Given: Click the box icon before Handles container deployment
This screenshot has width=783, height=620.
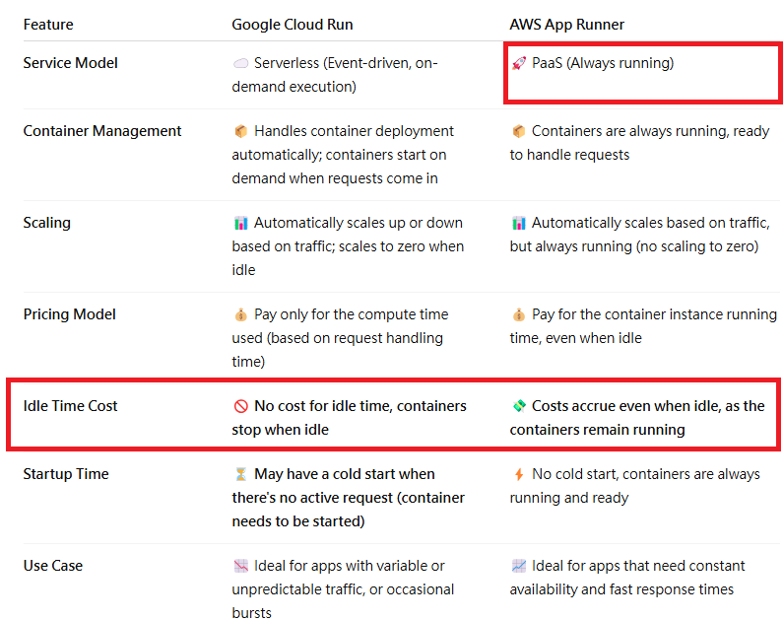Looking at the screenshot, I should pos(240,131).
